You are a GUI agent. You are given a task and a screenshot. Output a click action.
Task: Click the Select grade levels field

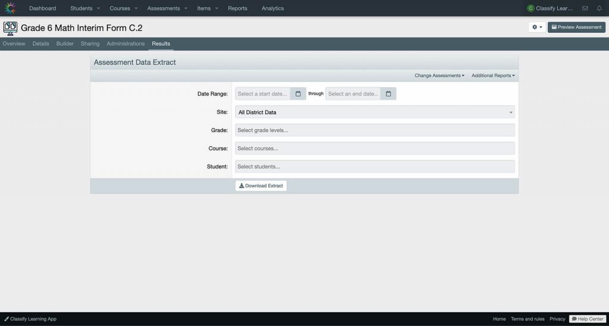375,130
